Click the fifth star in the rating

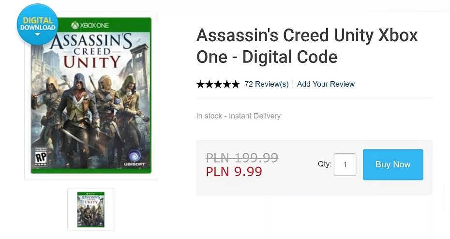(x=235, y=84)
